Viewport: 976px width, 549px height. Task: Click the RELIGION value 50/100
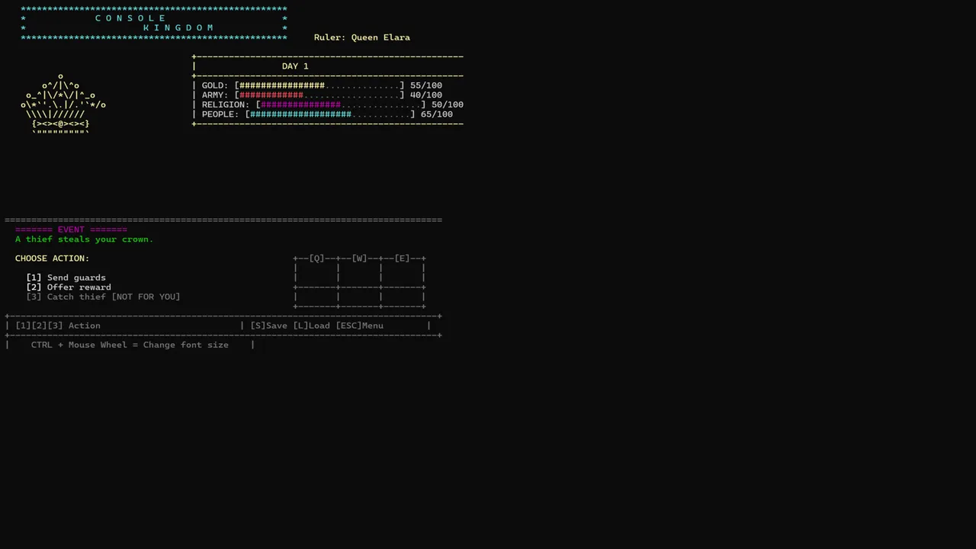click(x=448, y=104)
